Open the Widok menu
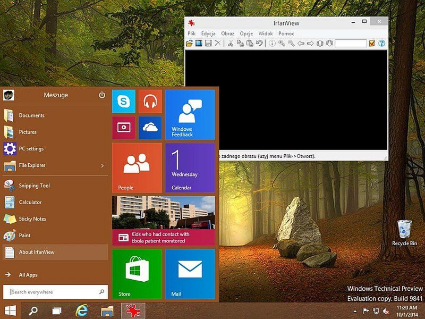 265,33
